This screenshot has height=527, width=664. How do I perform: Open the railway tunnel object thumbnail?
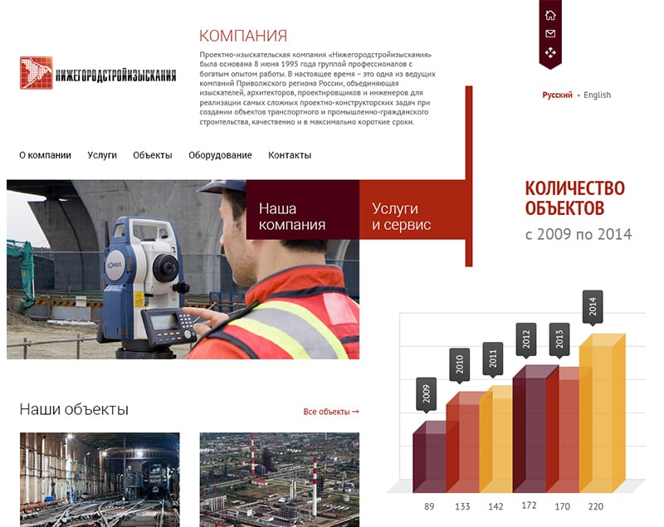pyautogui.click(x=100, y=479)
